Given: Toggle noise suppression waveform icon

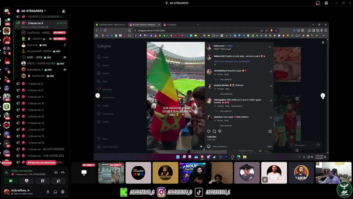Looking at the screenshot, I should pyautogui.click(x=56, y=172).
